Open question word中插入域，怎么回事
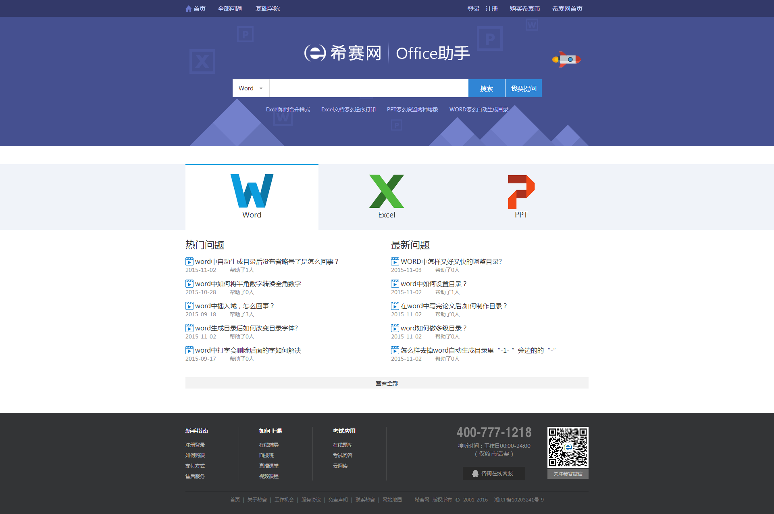 (235, 306)
